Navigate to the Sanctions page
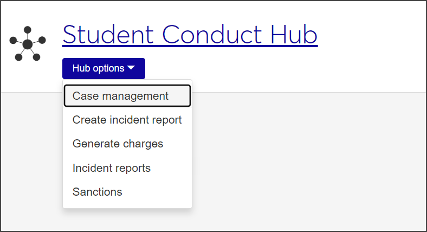Screen dimensions: 427x232 point(98,192)
